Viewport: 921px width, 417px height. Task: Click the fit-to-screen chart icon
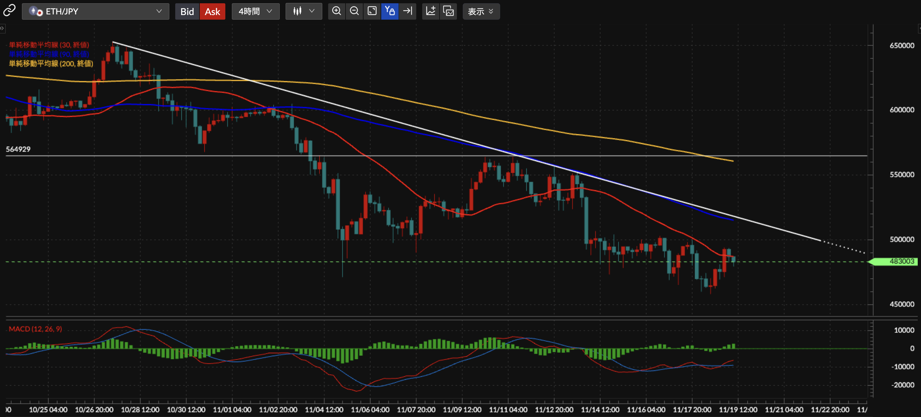point(372,11)
